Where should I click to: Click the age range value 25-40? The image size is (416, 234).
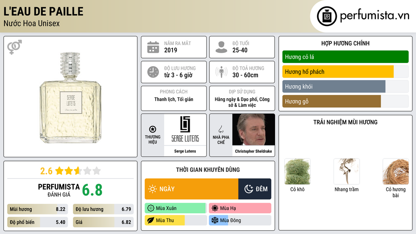(x=240, y=50)
